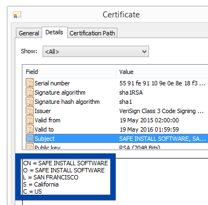
Task: Select the Subject row label
Action: pos(44,139)
